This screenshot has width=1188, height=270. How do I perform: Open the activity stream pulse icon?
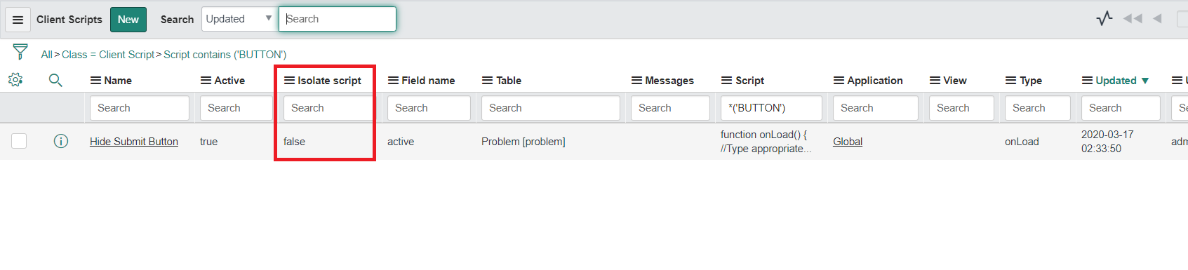(x=1104, y=18)
